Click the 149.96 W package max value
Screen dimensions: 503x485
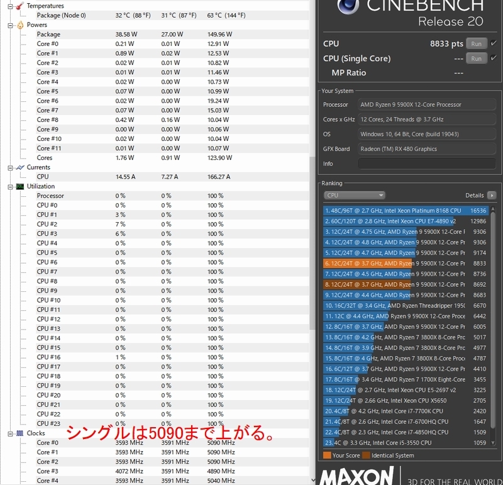[219, 35]
